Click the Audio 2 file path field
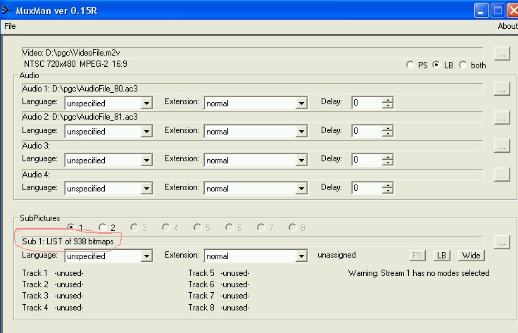 pyautogui.click(x=253, y=117)
